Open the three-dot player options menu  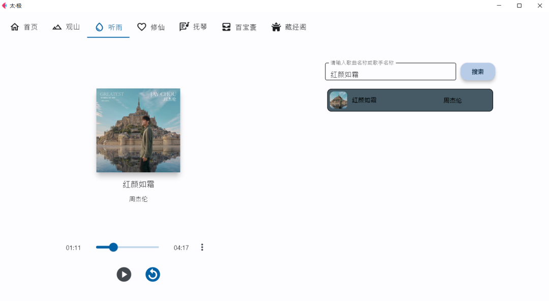(202, 247)
